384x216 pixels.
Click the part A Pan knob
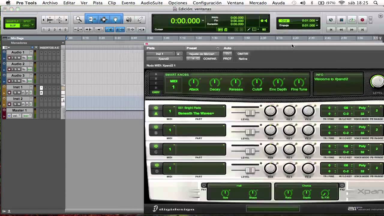tap(270, 111)
